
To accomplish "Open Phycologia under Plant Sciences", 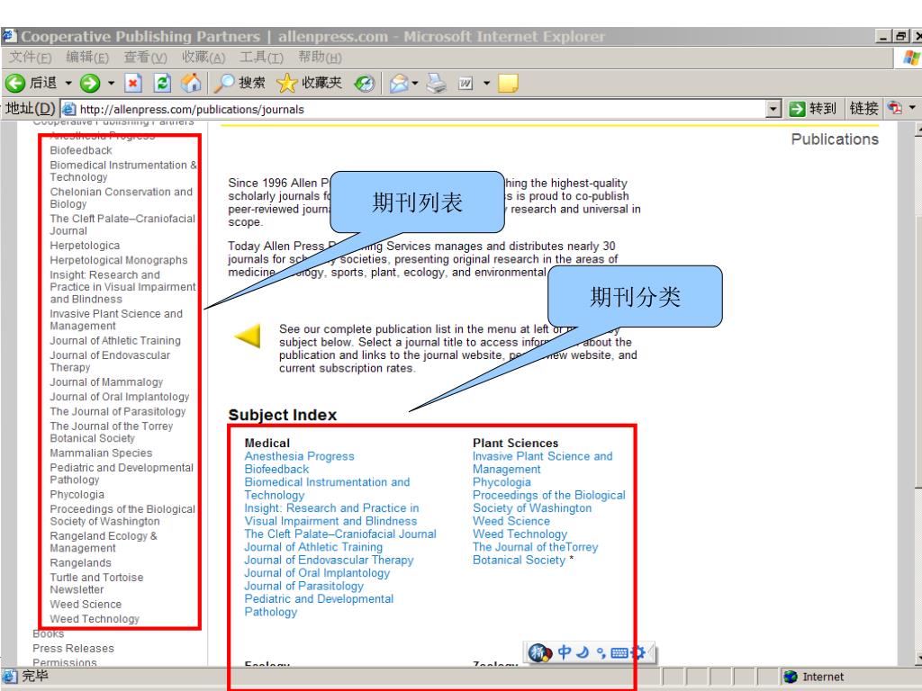I will [502, 482].
